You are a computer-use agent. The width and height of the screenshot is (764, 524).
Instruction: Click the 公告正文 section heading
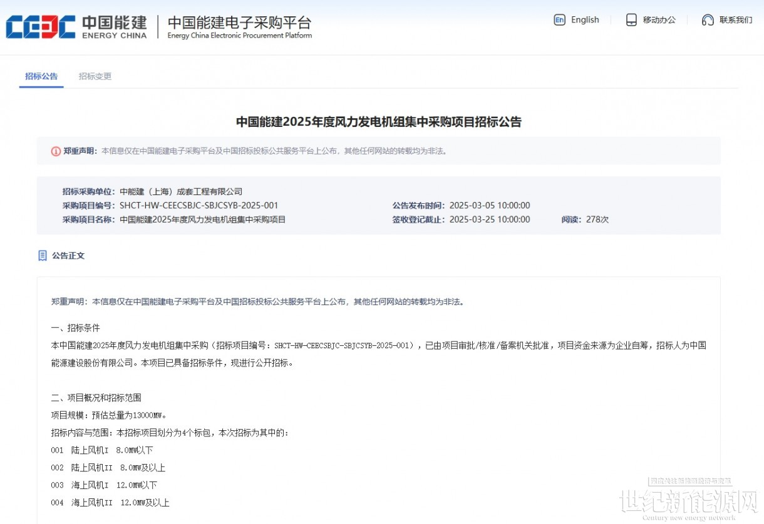coord(68,256)
